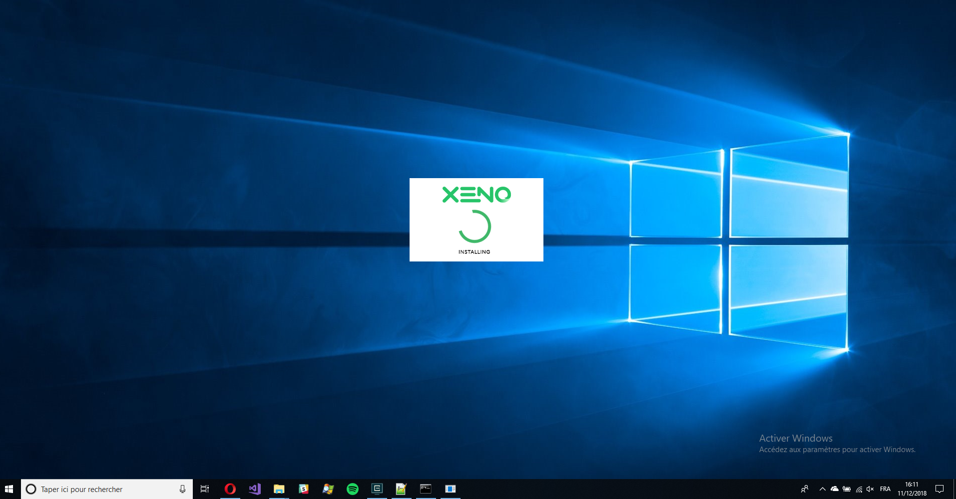Open Visual Studio from the taskbar
Image resolution: width=956 pixels, height=499 pixels.
pos(255,489)
